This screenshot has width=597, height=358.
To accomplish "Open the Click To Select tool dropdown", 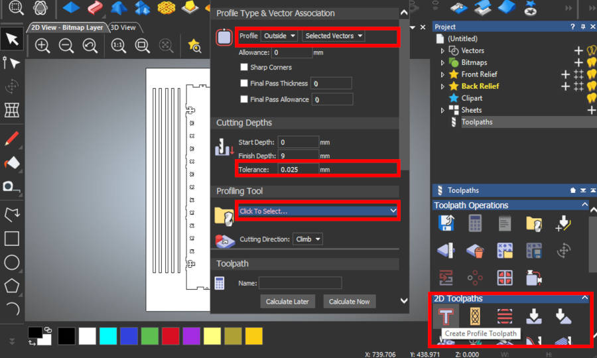I will [x=318, y=211].
